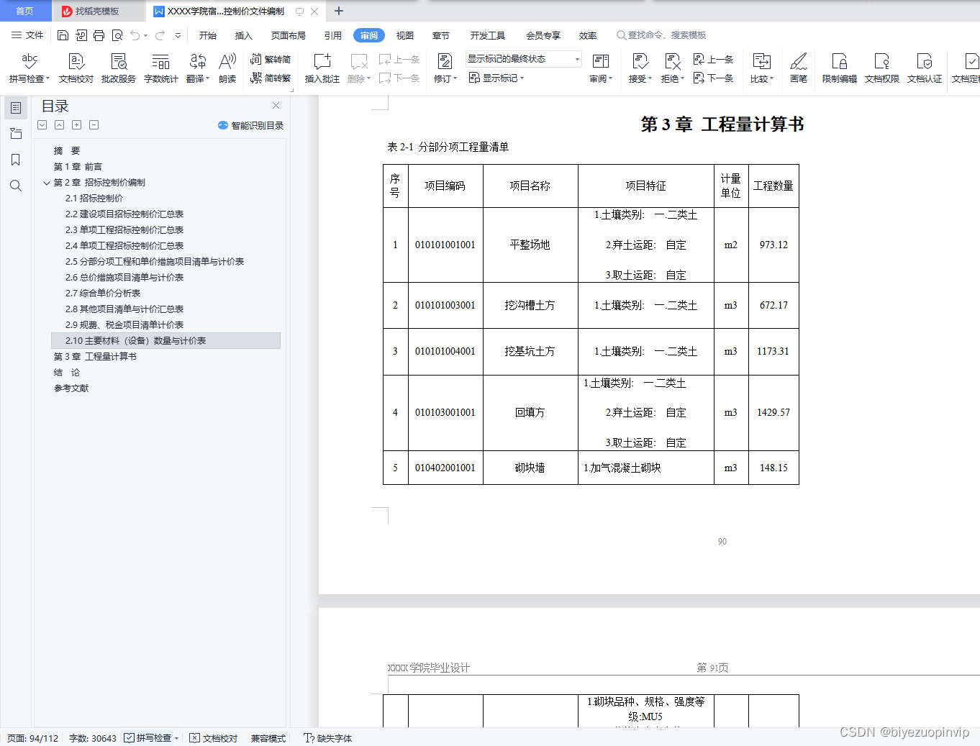
Task: Toggle 拼写检查 in status bar
Action: click(x=148, y=738)
